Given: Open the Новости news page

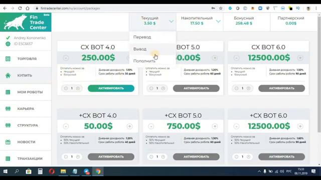Looking at the screenshot, I should [x=26, y=142].
